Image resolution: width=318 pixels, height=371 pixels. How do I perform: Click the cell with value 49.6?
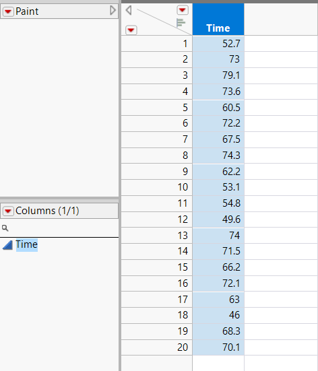tap(218, 220)
